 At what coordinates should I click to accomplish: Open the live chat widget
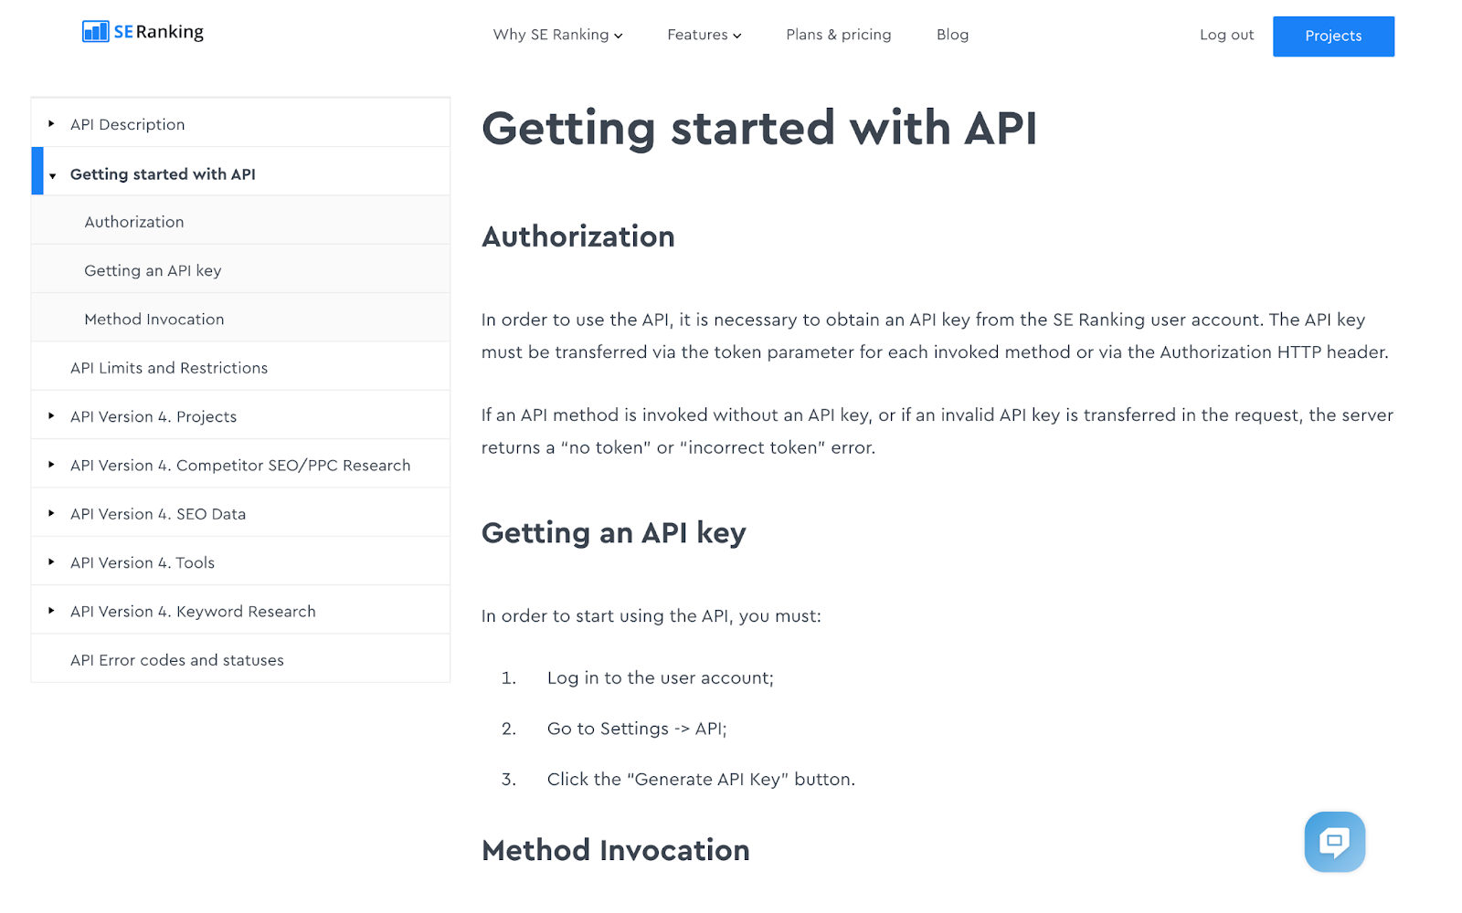(1334, 841)
